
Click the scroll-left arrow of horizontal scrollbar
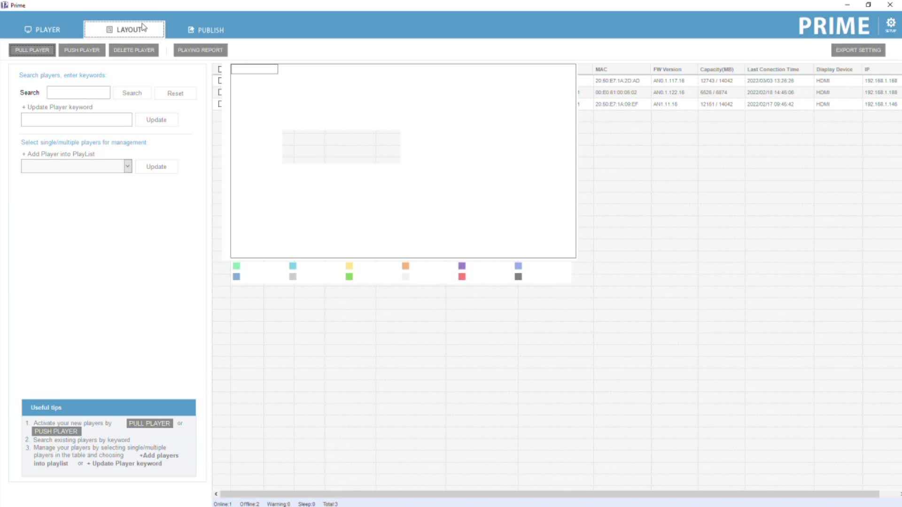pyautogui.click(x=216, y=494)
